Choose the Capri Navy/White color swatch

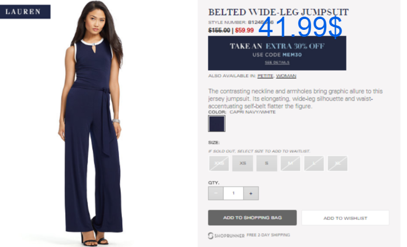216,123
